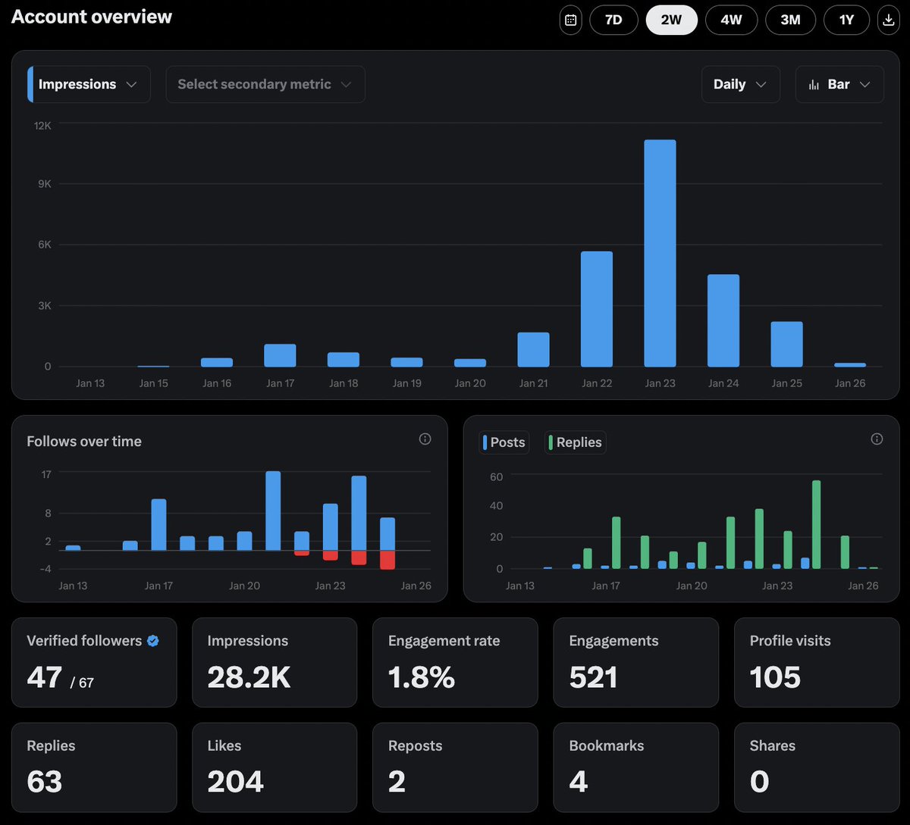This screenshot has width=910, height=825.
Task: Click the Jan 13 label on impressions chart
Action: point(90,383)
